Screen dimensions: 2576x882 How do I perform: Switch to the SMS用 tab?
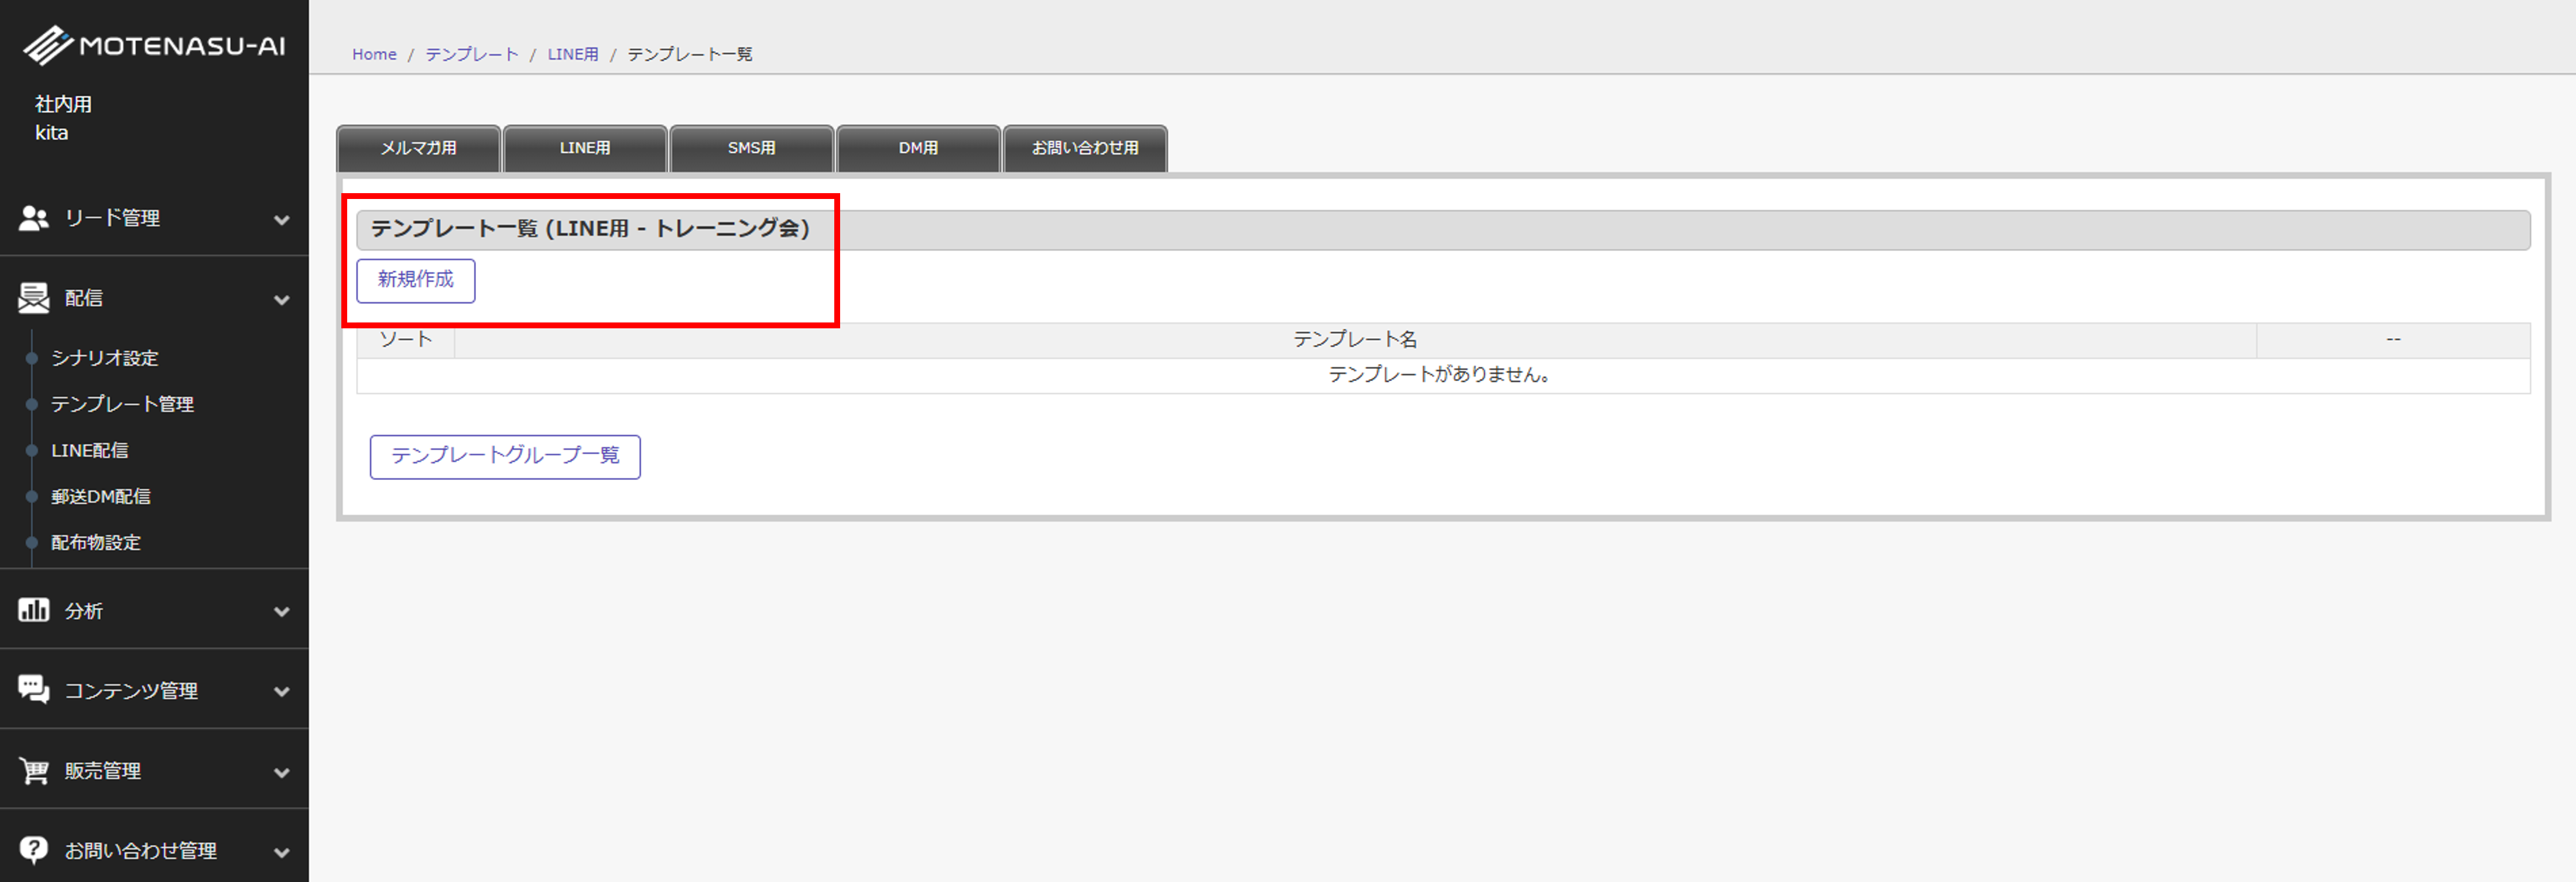(751, 148)
